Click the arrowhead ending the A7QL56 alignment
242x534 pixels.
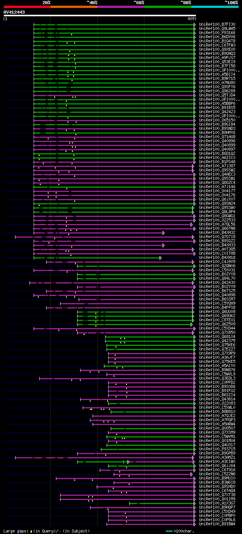(192, 224)
